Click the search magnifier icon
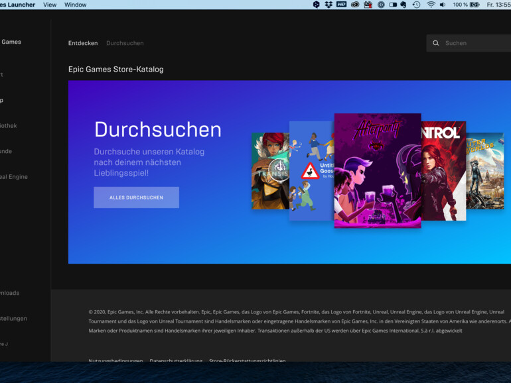Viewport: 511px width, 383px height. point(436,43)
